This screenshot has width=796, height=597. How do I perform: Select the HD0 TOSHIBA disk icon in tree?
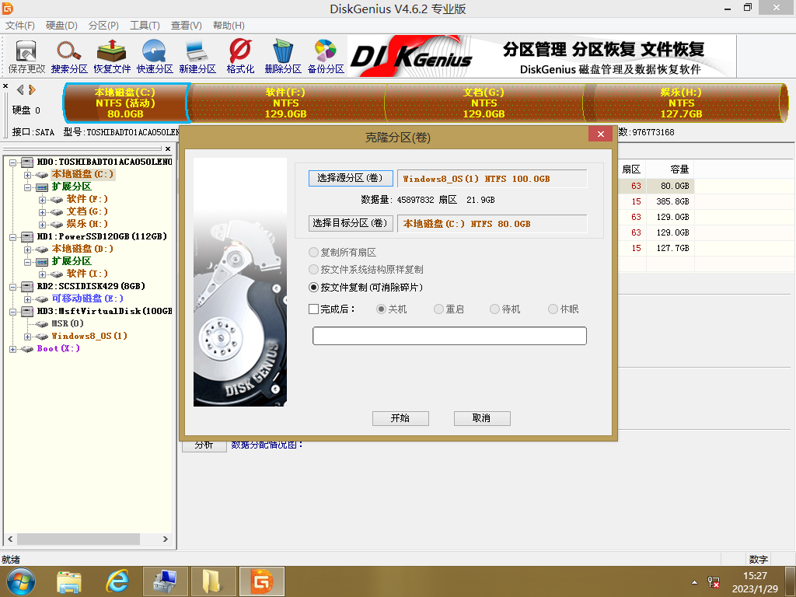pyautogui.click(x=27, y=162)
